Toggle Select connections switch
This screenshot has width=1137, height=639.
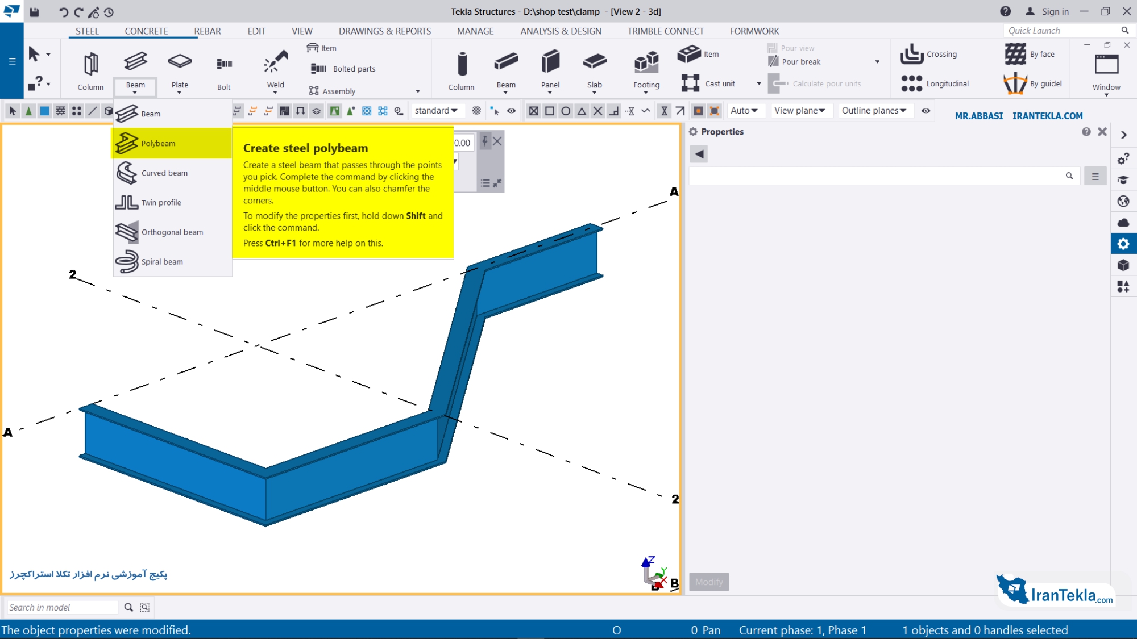[28, 111]
